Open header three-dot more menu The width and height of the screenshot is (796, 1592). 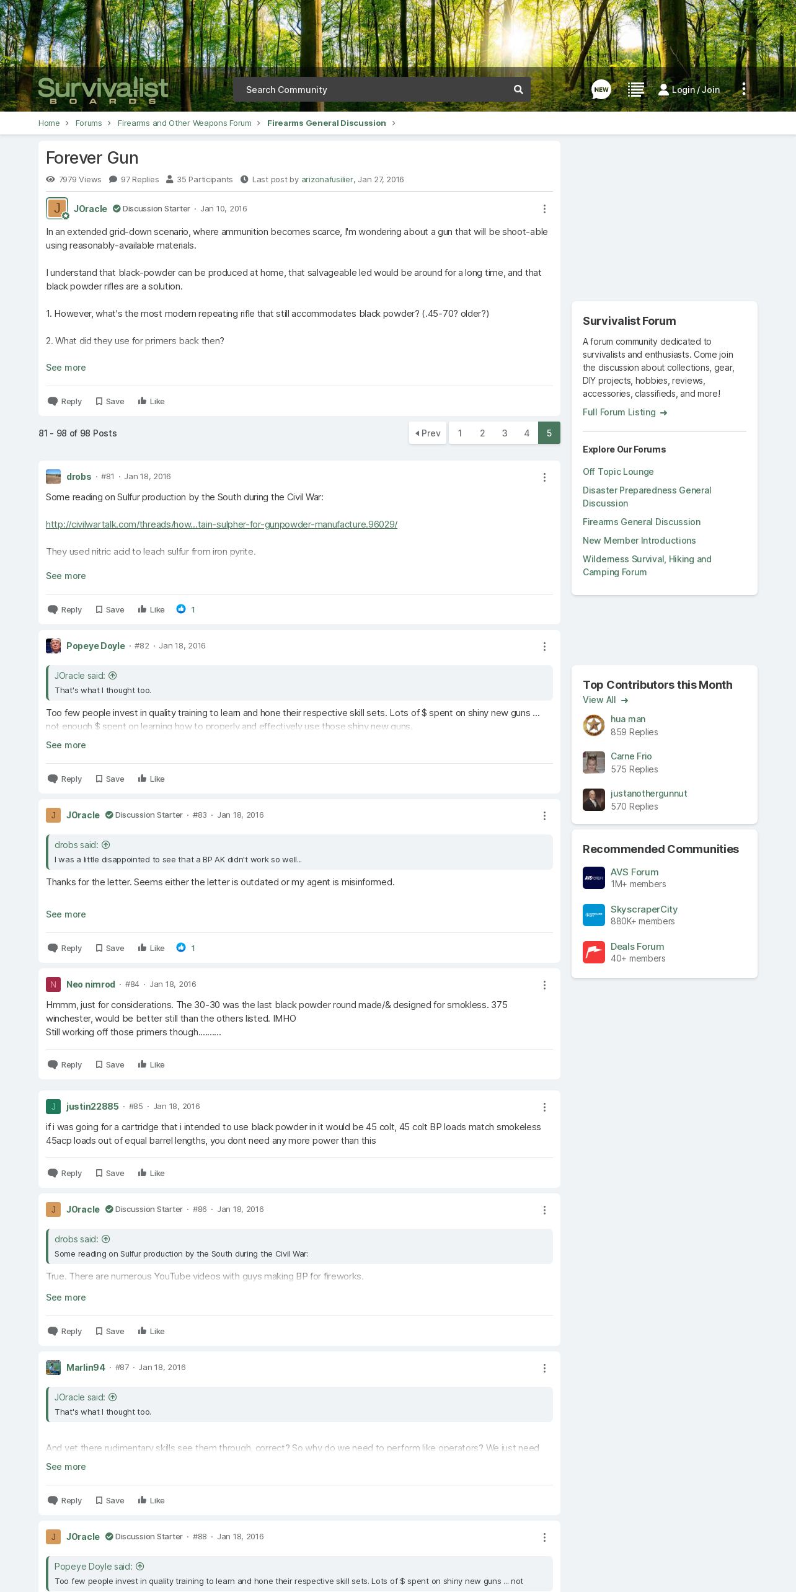click(744, 89)
